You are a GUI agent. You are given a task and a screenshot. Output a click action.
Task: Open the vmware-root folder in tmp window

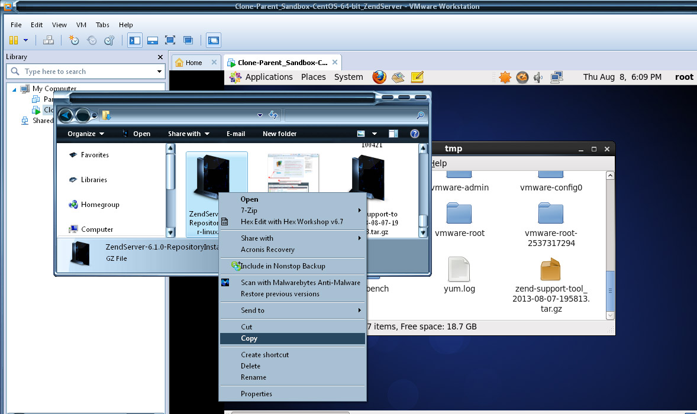459,220
